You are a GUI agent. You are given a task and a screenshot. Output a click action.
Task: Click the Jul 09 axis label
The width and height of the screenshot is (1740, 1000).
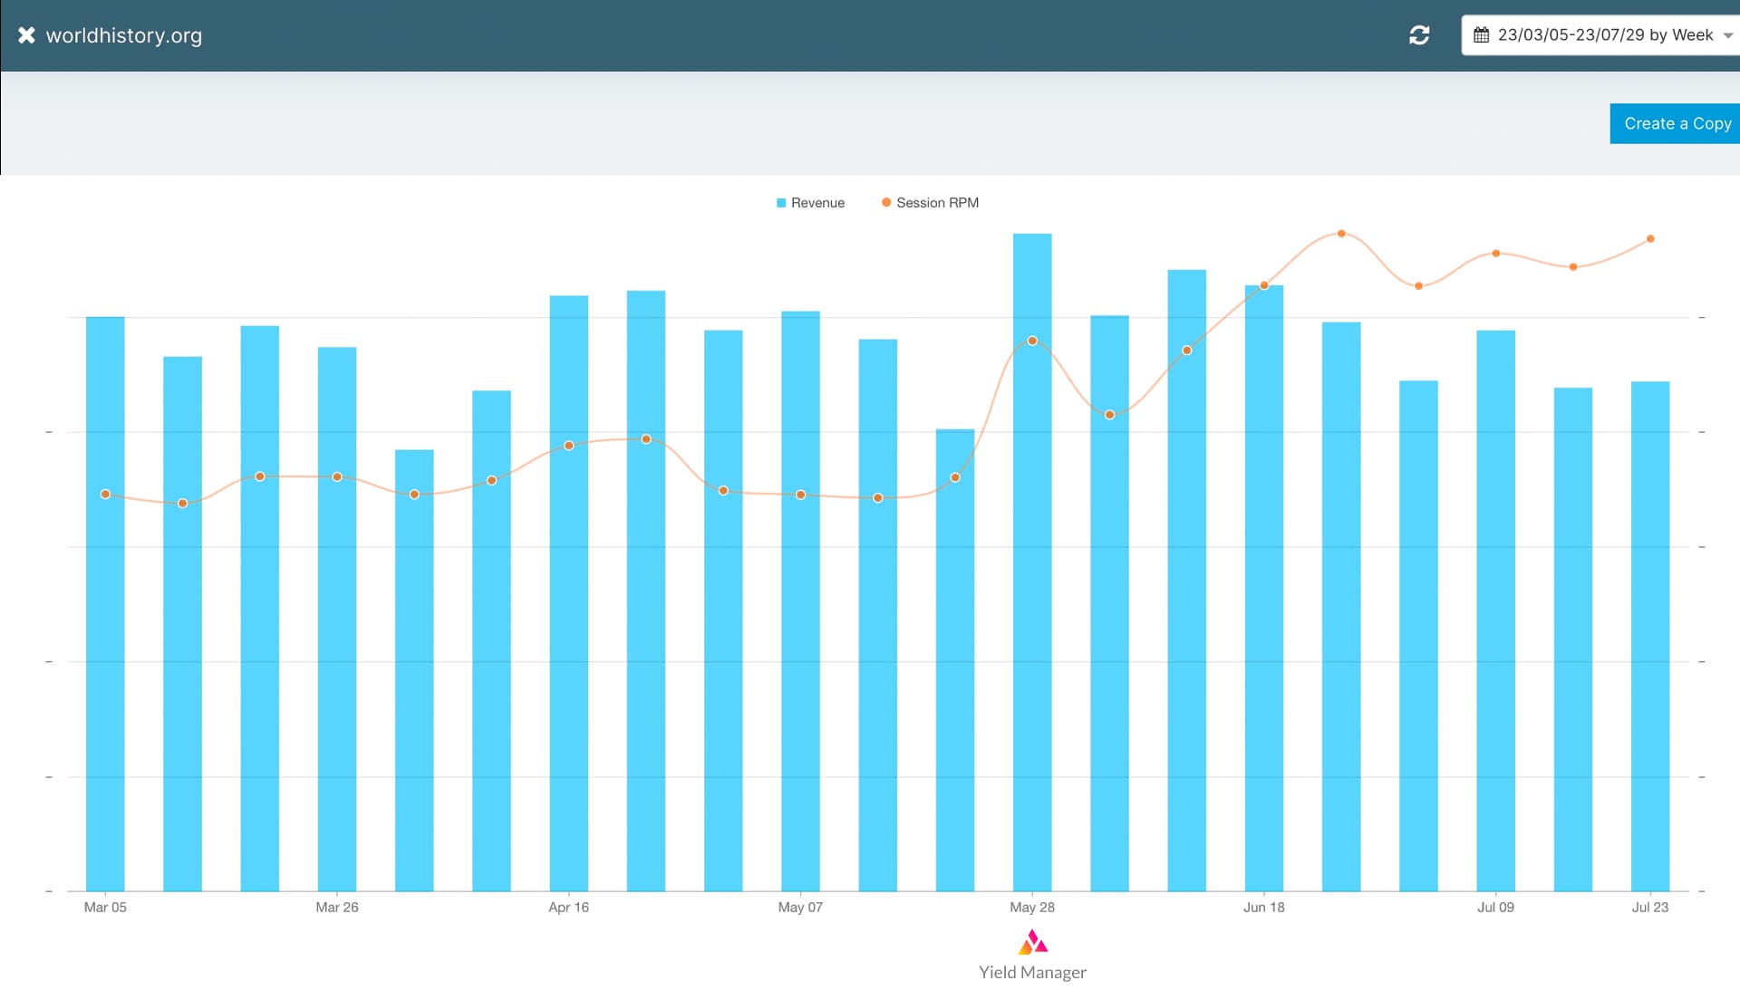tap(1496, 908)
